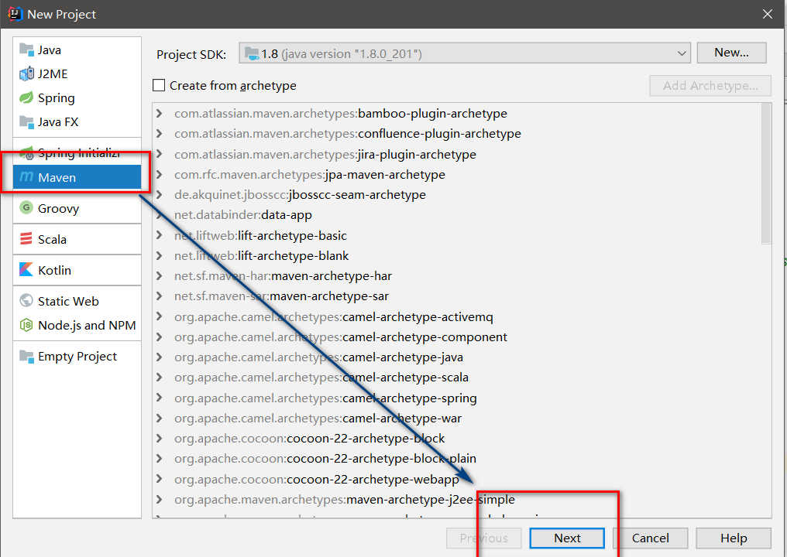Select Groovy project type
The width and height of the screenshot is (787, 557).
[x=77, y=208]
